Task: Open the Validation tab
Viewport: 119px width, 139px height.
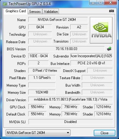Action: coord(51,12)
